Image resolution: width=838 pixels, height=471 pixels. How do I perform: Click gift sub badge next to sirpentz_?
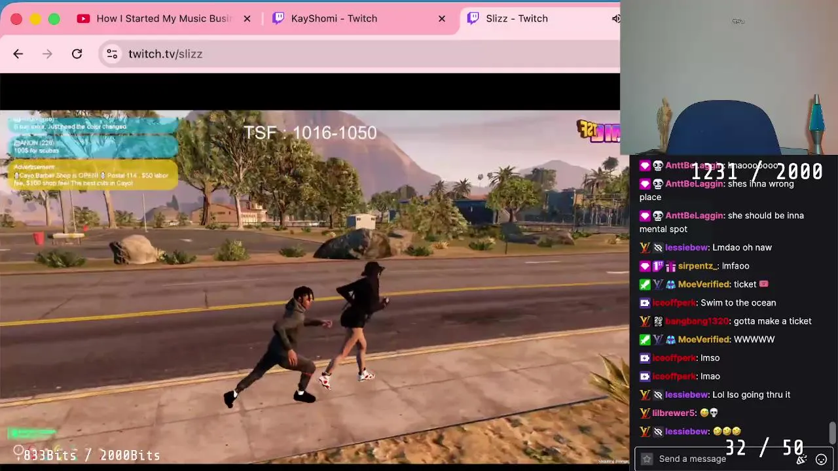pos(670,266)
